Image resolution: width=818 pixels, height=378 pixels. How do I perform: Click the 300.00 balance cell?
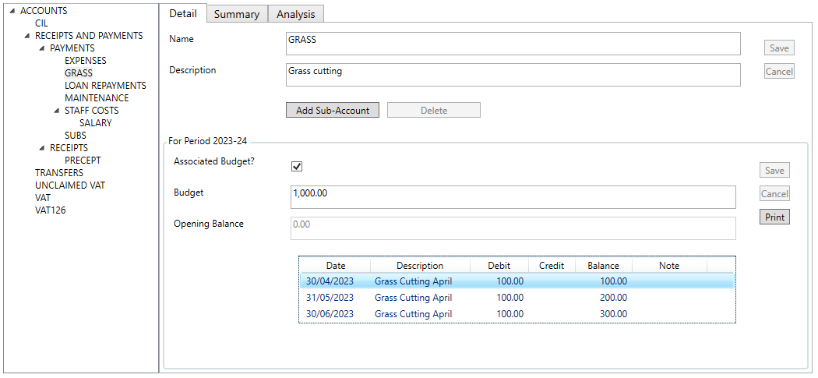click(x=614, y=314)
